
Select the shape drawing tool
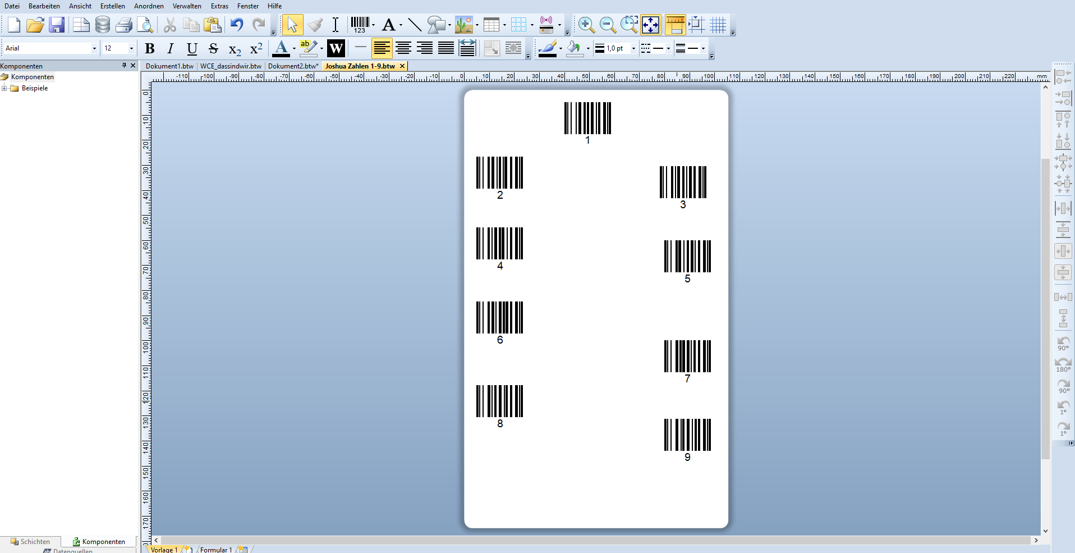(436, 25)
